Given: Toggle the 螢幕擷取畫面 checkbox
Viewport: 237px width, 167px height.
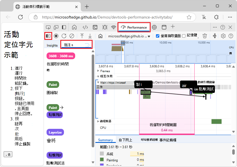Looking at the screenshot, I should point(158,36).
